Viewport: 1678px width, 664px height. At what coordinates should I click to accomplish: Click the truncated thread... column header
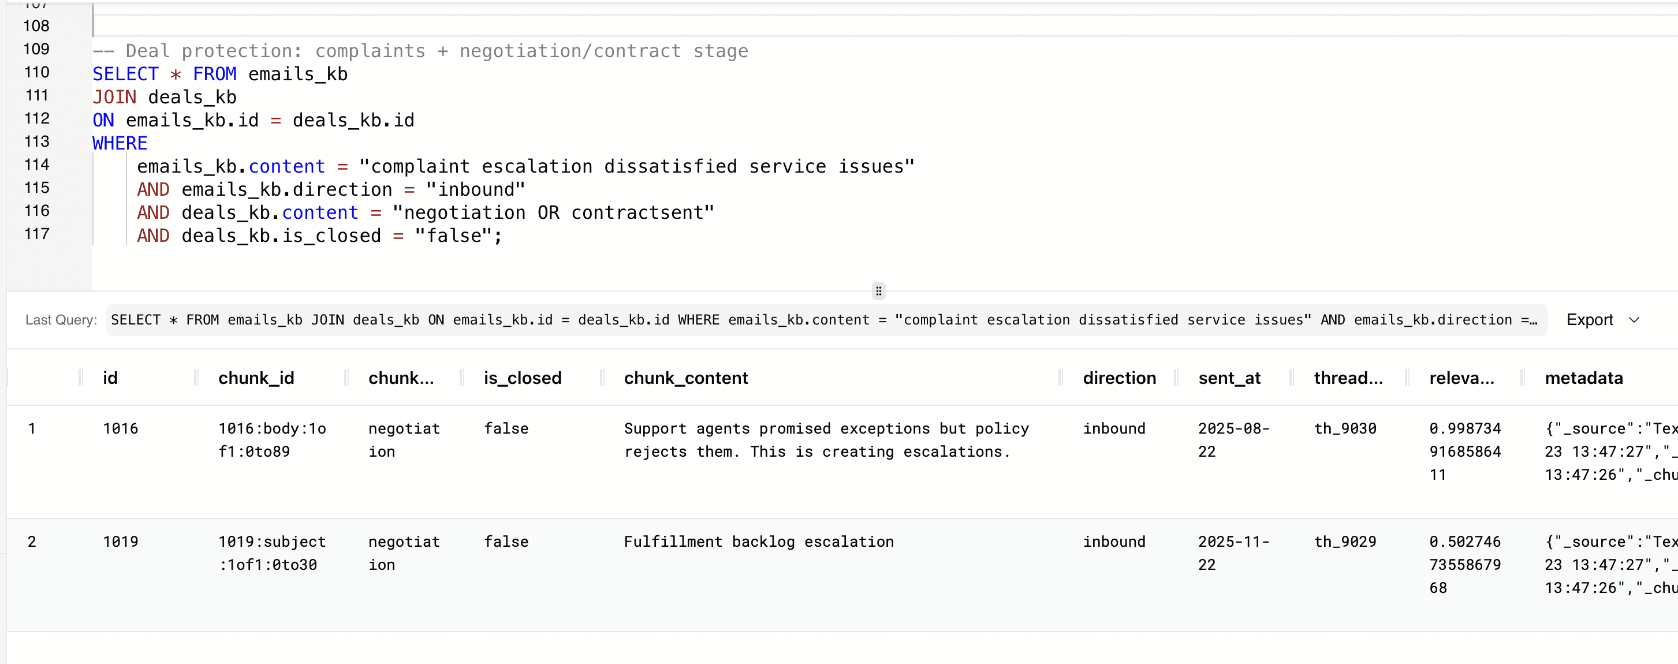(x=1347, y=378)
